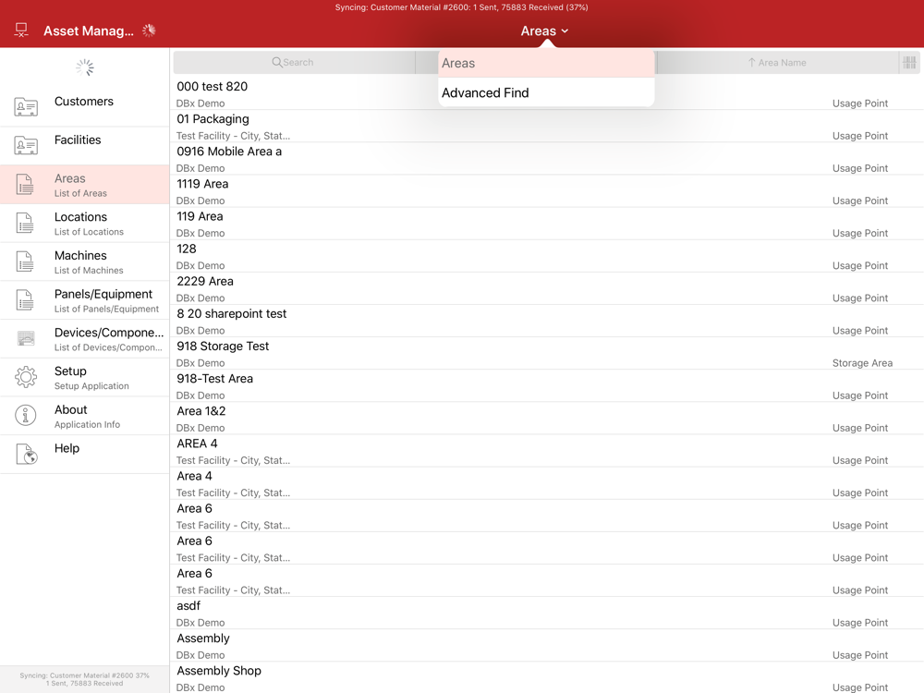
Task: Open About Application Info
Action: coord(84,416)
